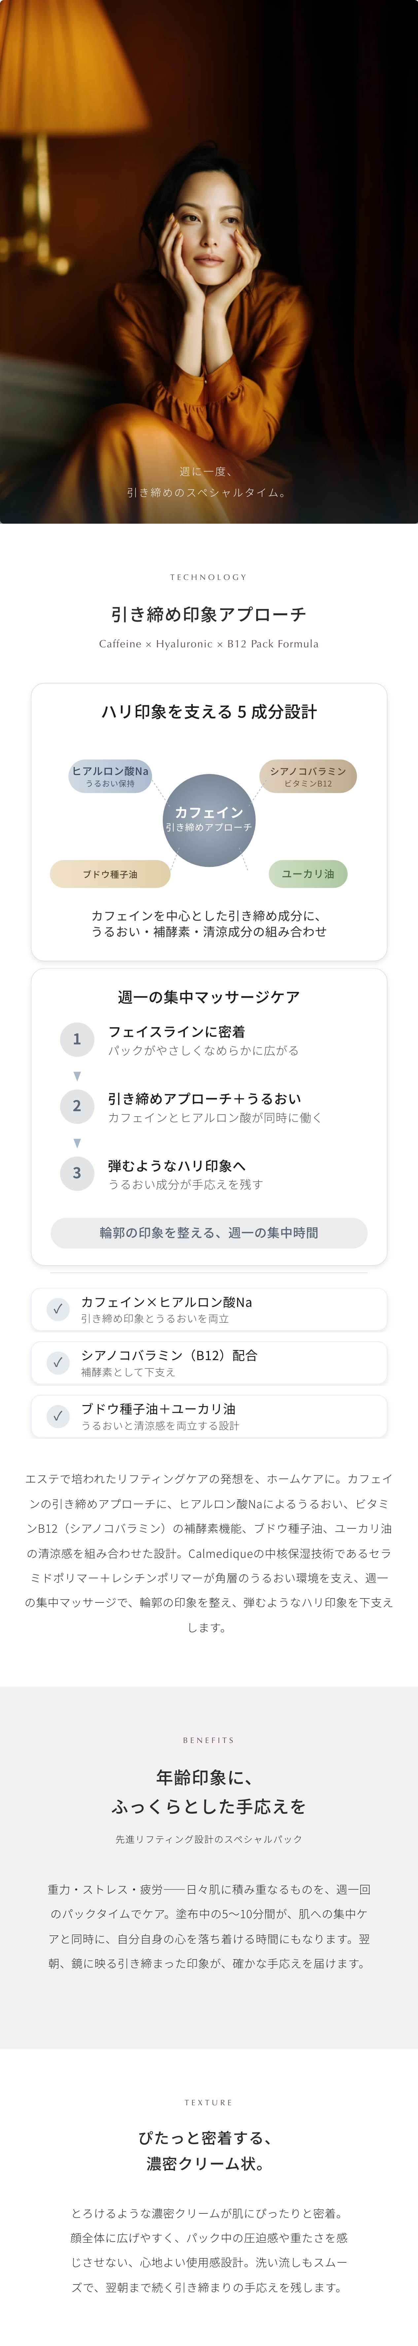
Task: Click the central カフェイン circle
Action: click(x=209, y=820)
